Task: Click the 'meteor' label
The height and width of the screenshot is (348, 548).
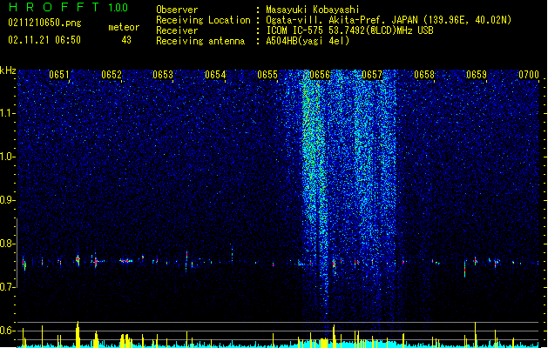Action: 124,27
